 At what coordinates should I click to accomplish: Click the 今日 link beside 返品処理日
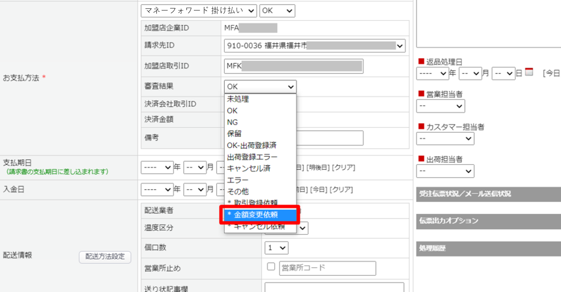tap(551, 73)
